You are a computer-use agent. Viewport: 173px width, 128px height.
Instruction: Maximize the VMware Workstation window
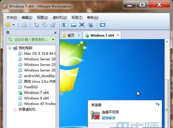(142, 5)
